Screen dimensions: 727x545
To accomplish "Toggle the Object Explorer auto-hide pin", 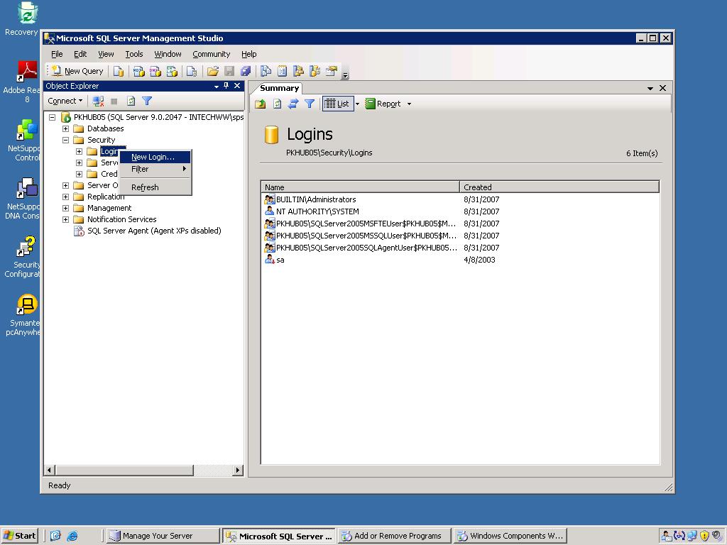I will [226, 86].
